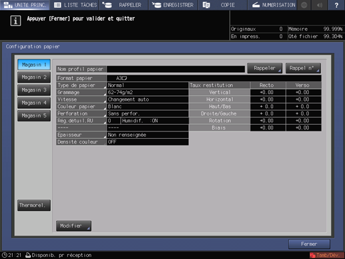Click the Tamb/Dév. warning indicator
The width and height of the screenshot is (345, 259).
click(326, 255)
